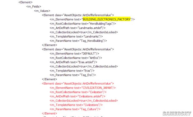Click the red ArtDefReferenceValue Element opening tag

(78, 83)
